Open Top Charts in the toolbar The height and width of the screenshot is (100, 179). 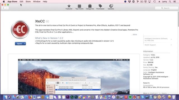pos(79,7)
